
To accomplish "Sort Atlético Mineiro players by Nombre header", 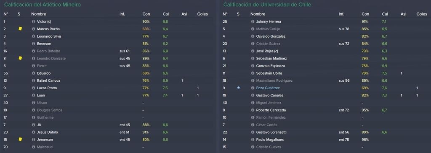I will pyautogui.click(x=39, y=14).
